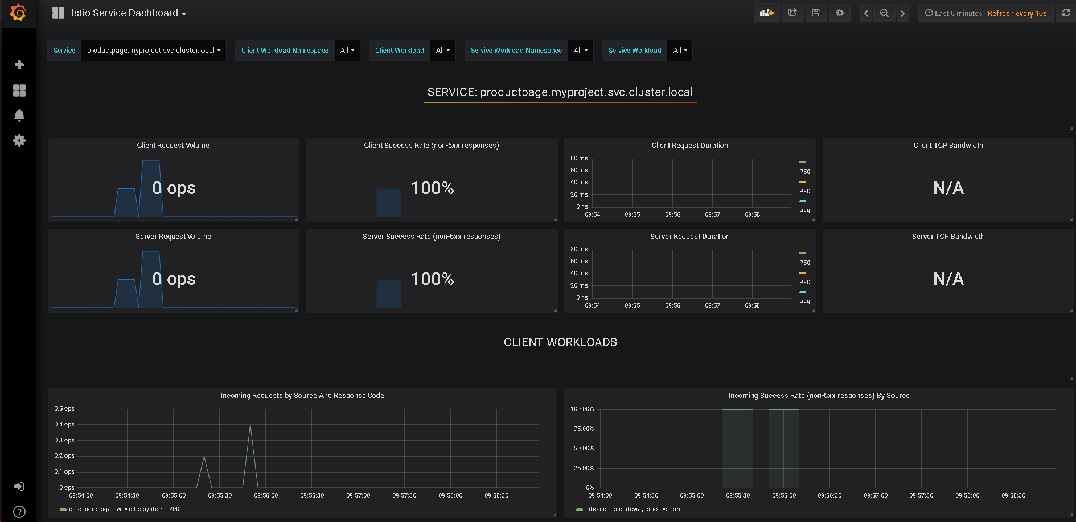Open Service Workload Namespace All dropdown
This screenshot has width=1076, height=522.
click(x=581, y=51)
